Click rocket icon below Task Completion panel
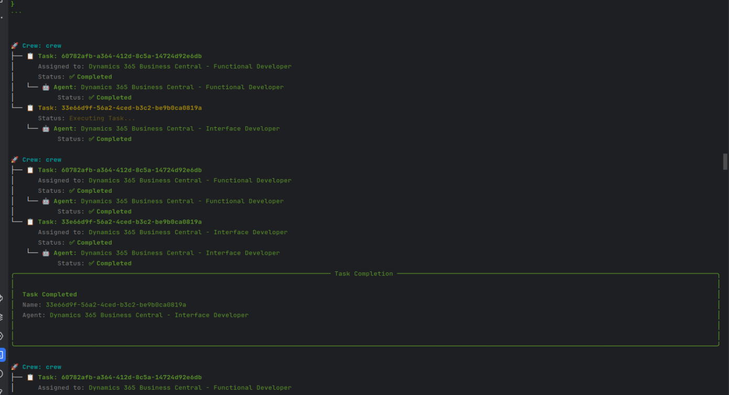This screenshot has height=395, width=729. click(x=15, y=367)
